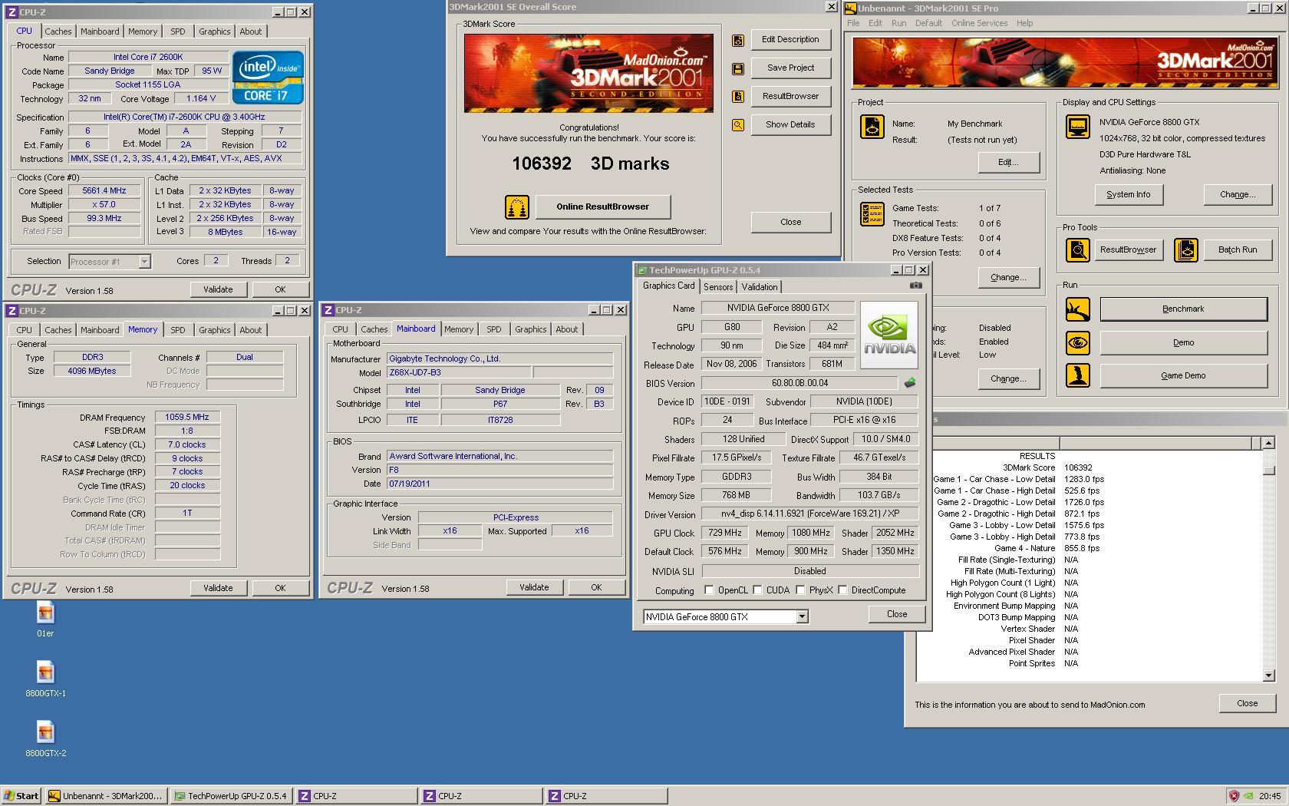
Task: Click the NVIDIA tray icon
Action: pyautogui.click(x=1248, y=796)
